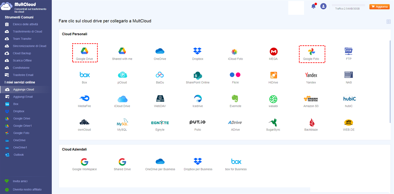This screenshot has width=394, height=194.
Task: Add BaiDu cloud
Action: click(160, 75)
